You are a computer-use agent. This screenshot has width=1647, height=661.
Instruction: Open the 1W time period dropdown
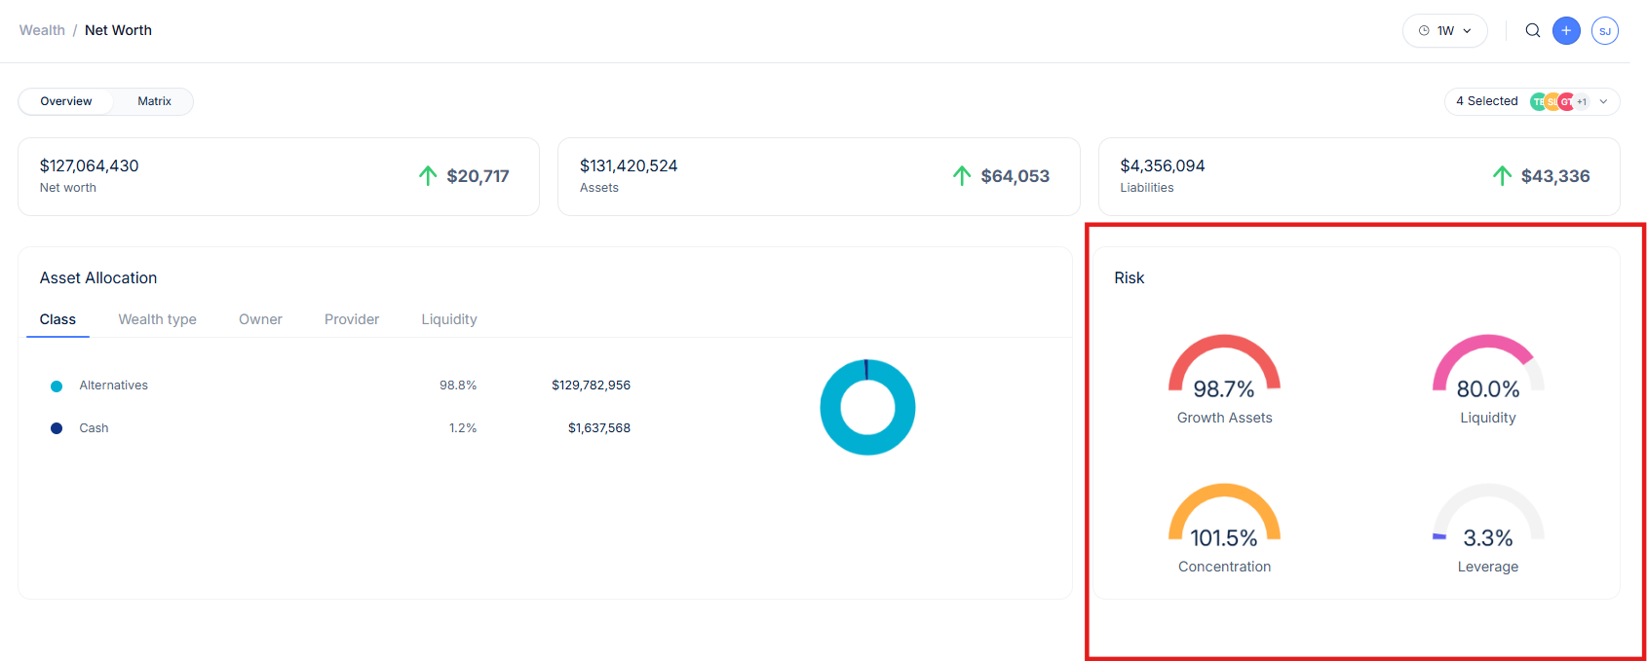tap(1445, 31)
